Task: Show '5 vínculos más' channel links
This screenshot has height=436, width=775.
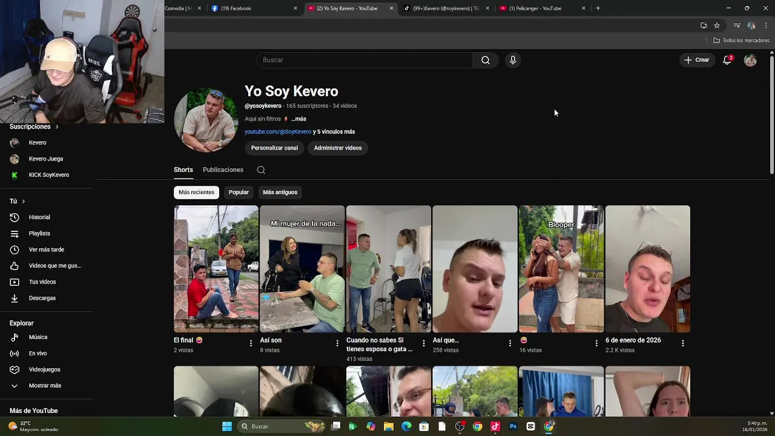Action: tap(334, 132)
